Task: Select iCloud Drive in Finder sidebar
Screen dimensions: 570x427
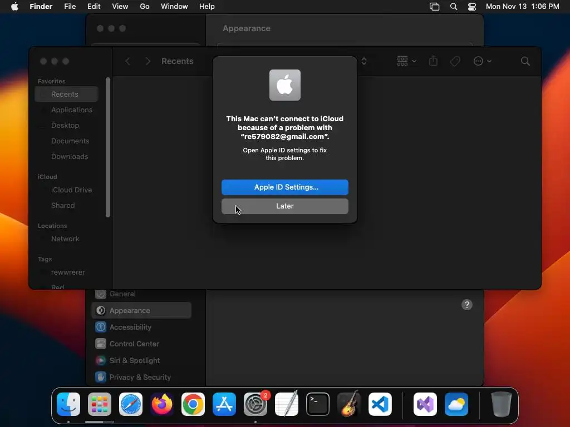Action: pos(67,190)
